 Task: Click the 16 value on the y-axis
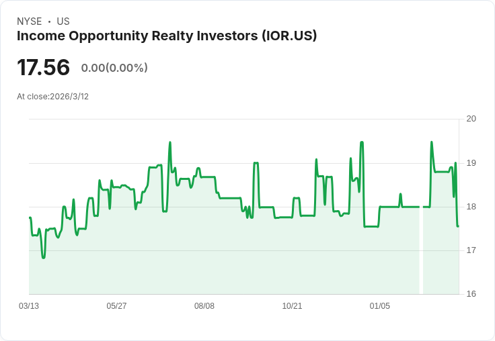click(471, 294)
